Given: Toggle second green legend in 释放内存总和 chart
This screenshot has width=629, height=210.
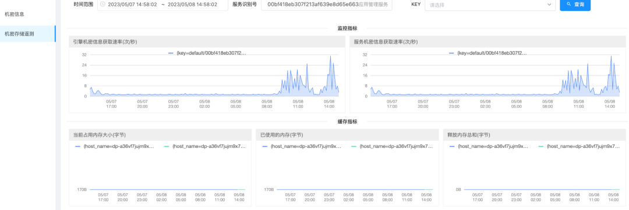Looking at the screenshot, I should [579, 147].
